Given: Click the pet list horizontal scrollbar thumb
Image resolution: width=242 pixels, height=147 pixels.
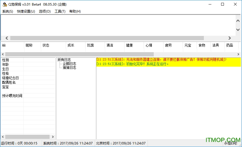Looking at the screenshot, I should [79, 54].
